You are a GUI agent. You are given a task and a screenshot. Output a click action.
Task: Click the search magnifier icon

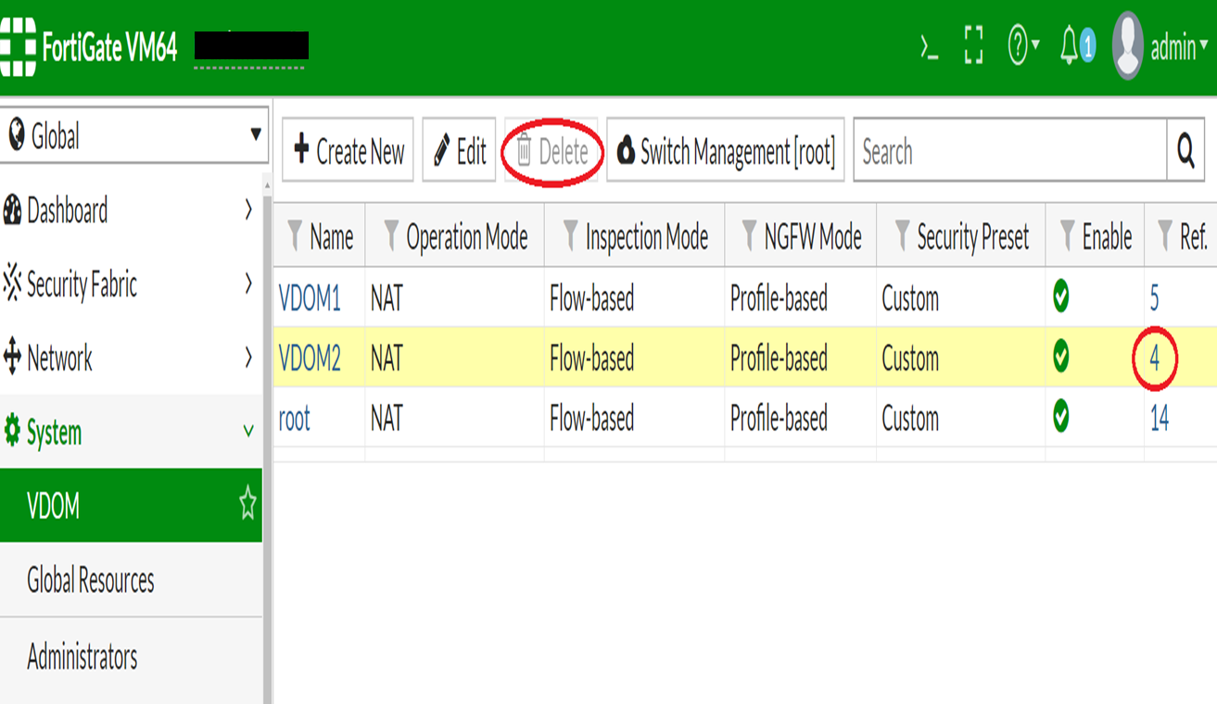point(1185,150)
